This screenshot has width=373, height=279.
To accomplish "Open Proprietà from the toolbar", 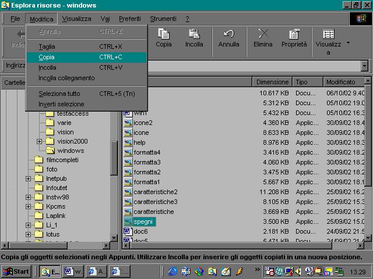I will pyautogui.click(x=294, y=38).
